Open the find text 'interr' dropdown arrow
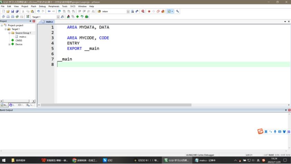Screen dimensions: 291x164 (x=128, y=11)
